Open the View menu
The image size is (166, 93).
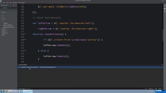click(x=10, y=3)
